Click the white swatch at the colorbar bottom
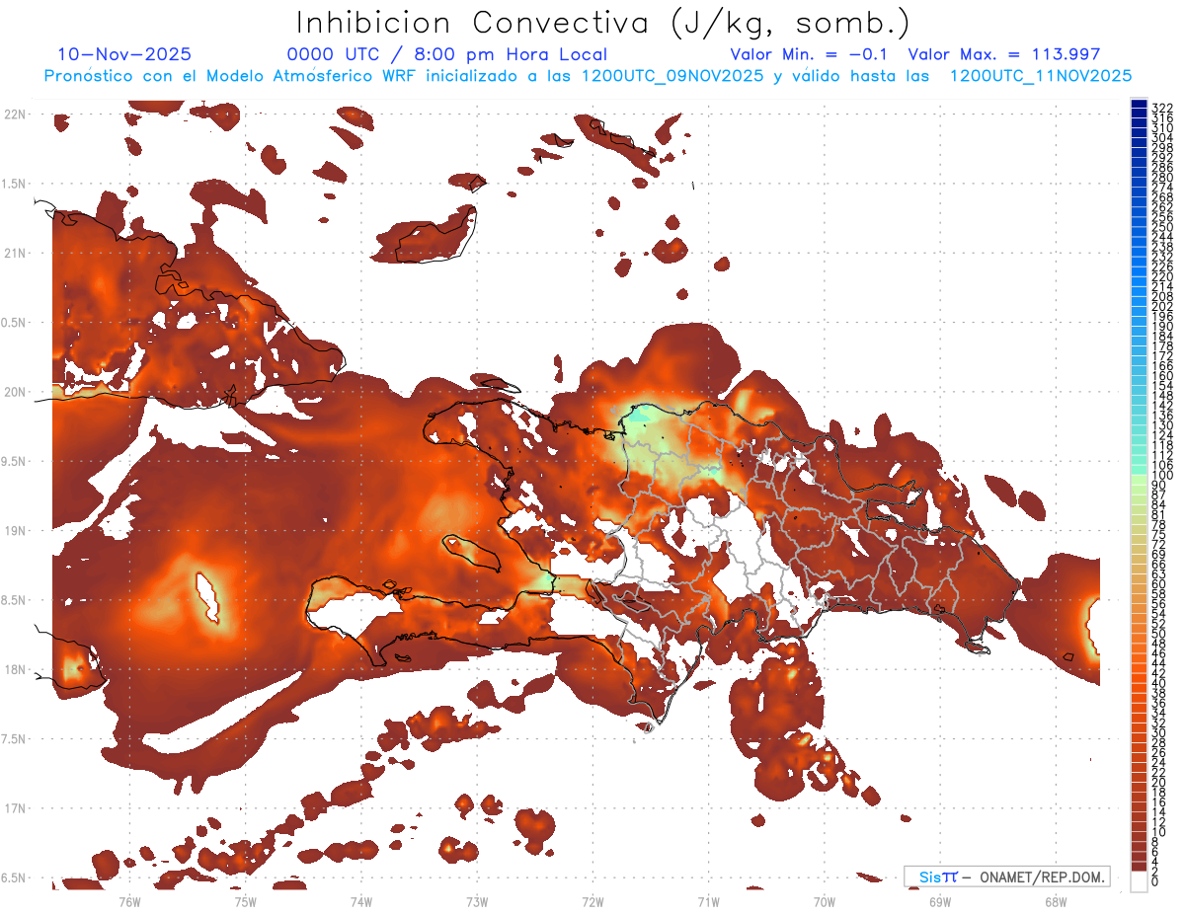The width and height of the screenshot is (1185, 915). click(1139, 882)
